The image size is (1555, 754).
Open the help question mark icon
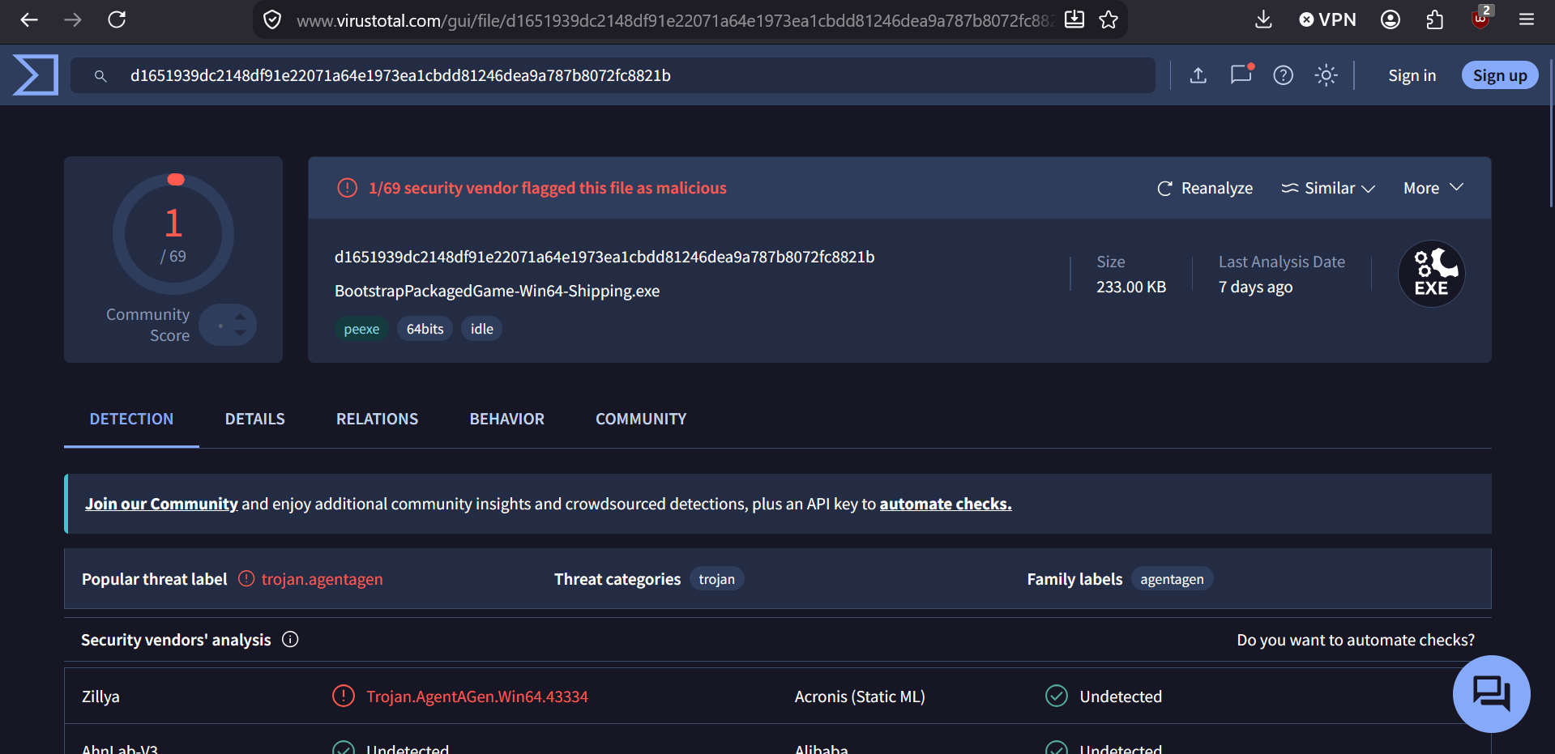tap(1284, 75)
